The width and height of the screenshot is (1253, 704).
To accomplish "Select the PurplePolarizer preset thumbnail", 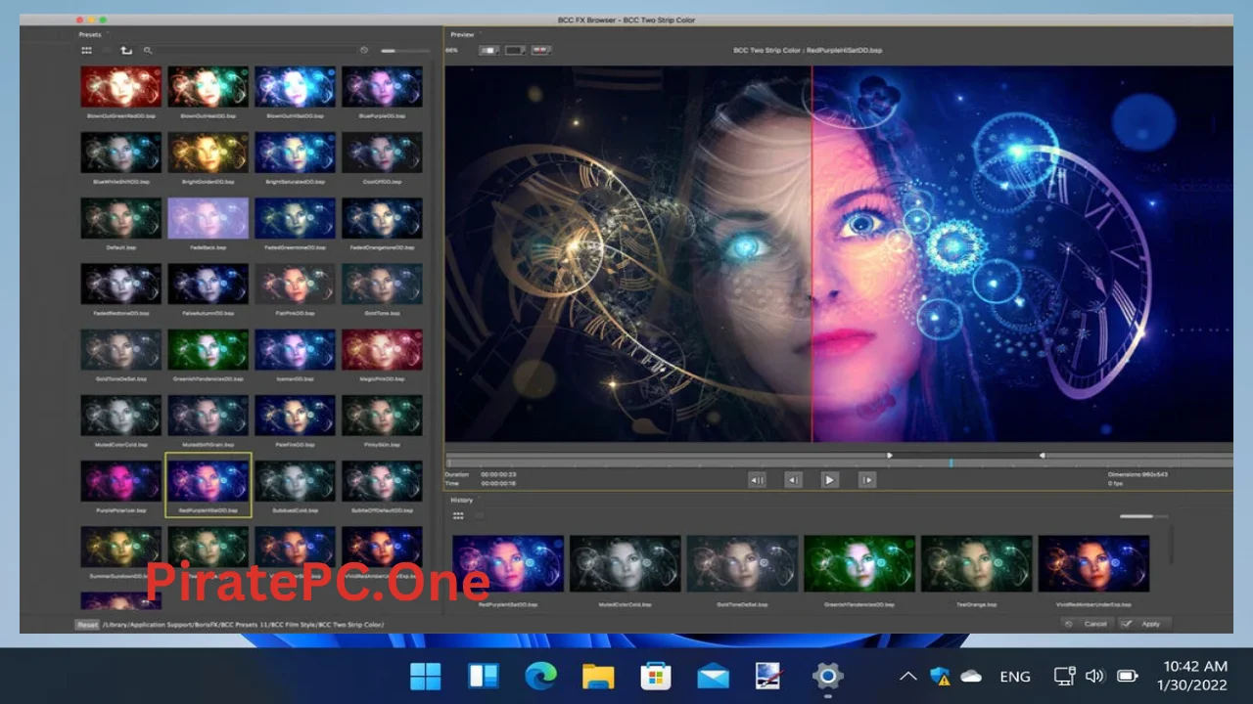I will pos(120,480).
